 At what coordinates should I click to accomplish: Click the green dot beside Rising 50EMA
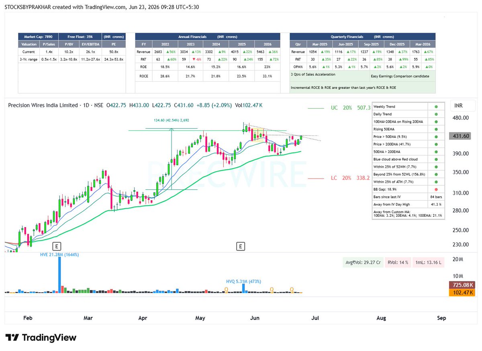pyautogui.click(x=436, y=129)
